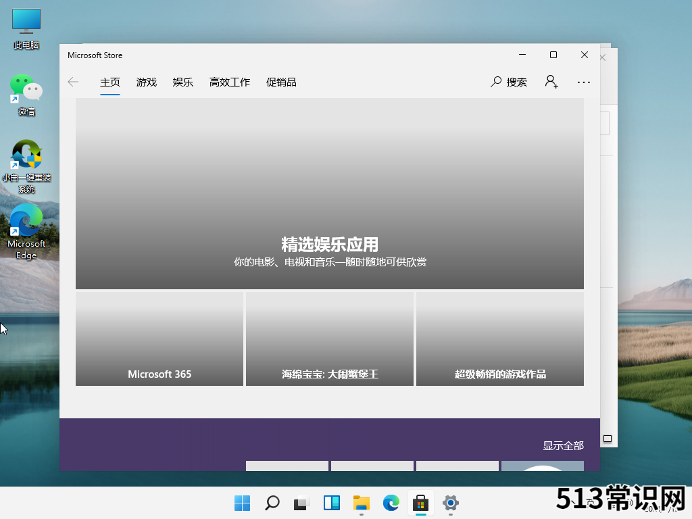Screen dimensions: 692x519
Task: Open the three-dot more options menu
Action: click(584, 82)
